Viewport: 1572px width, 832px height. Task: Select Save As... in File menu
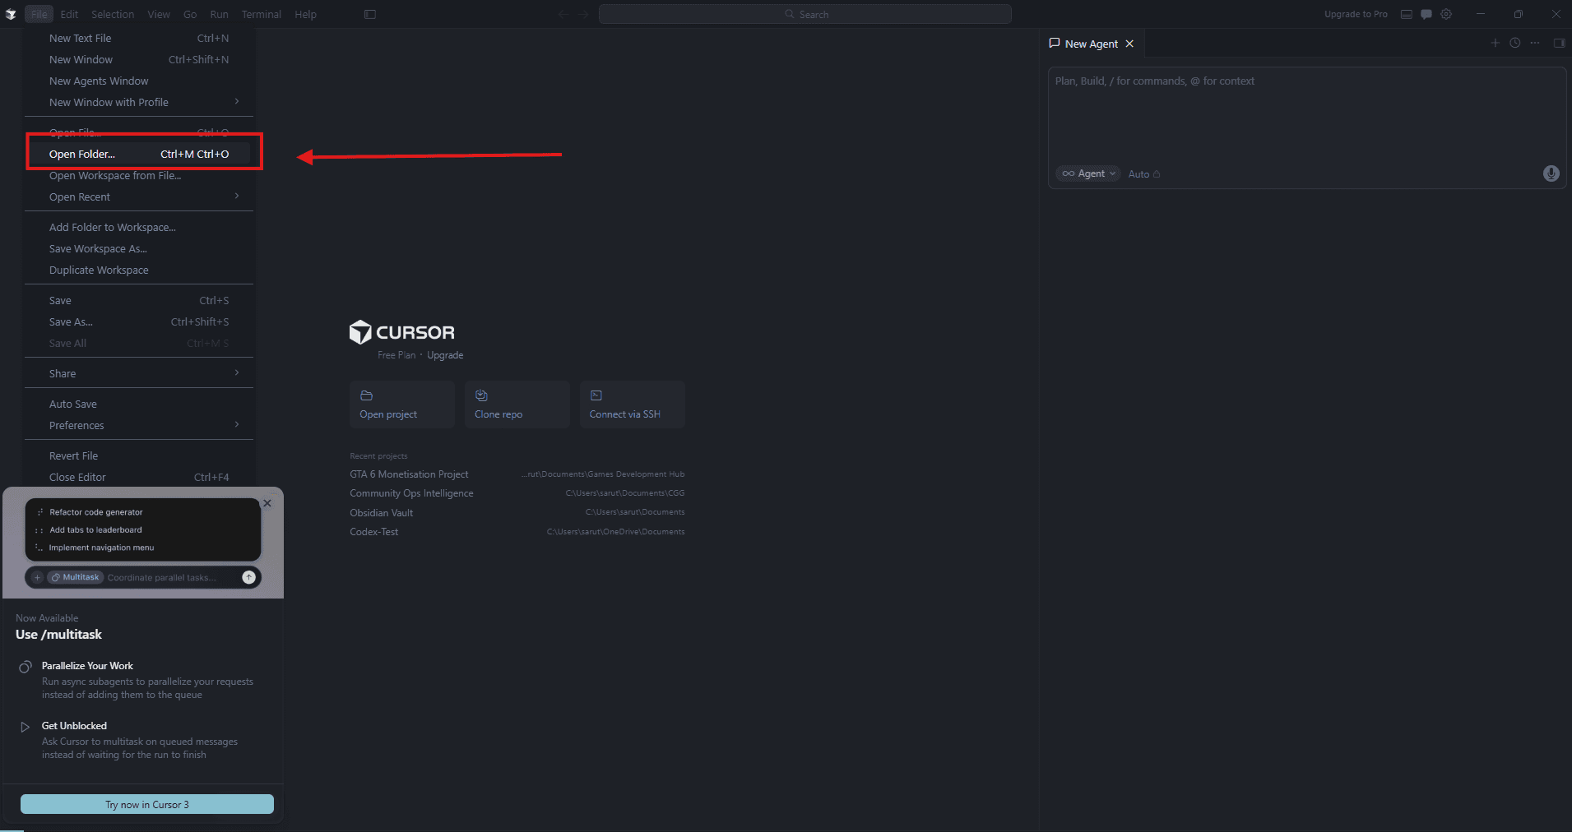coord(139,321)
